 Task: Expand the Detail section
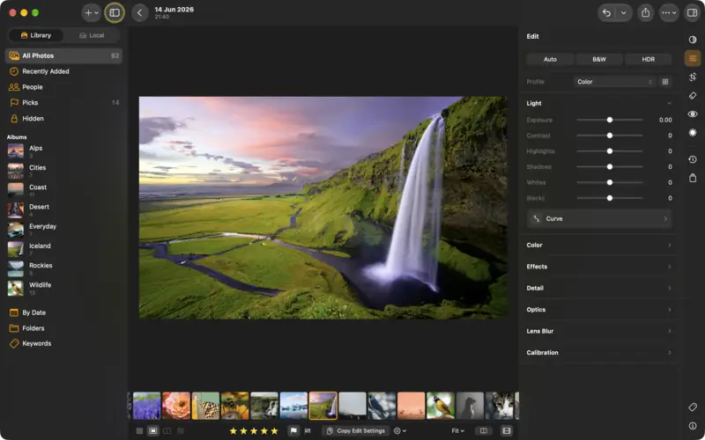coord(599,289)
